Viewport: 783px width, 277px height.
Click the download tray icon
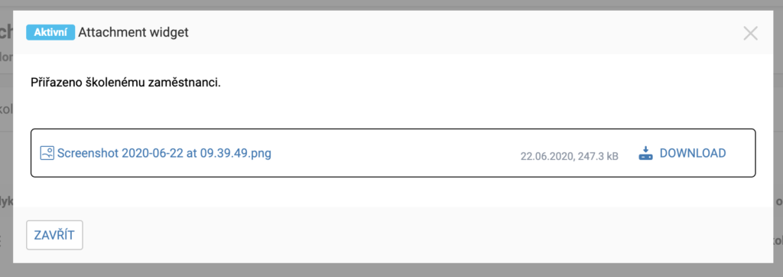(x=645, y=153)
